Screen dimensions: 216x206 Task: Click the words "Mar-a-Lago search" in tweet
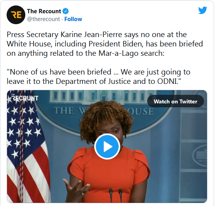point(132,53)
